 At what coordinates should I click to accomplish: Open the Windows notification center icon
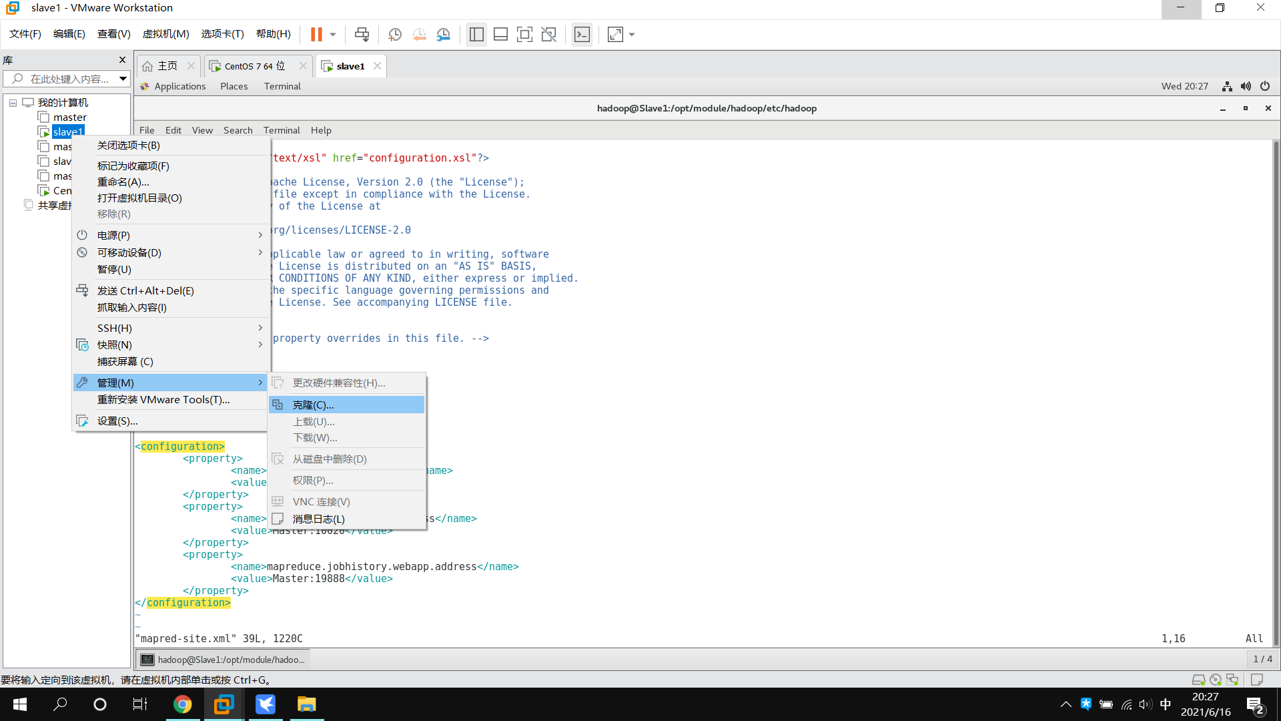pos(1255,705)
